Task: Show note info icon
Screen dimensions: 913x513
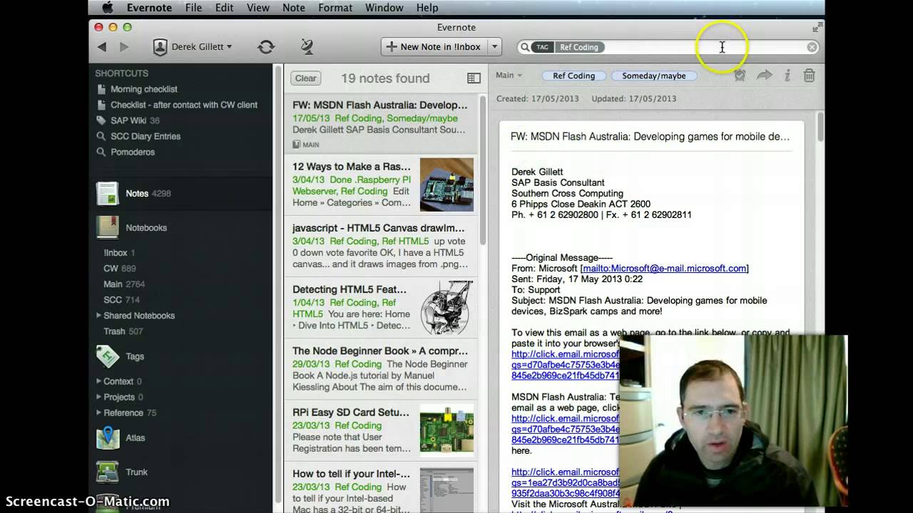Action: [x=787, y=76]
